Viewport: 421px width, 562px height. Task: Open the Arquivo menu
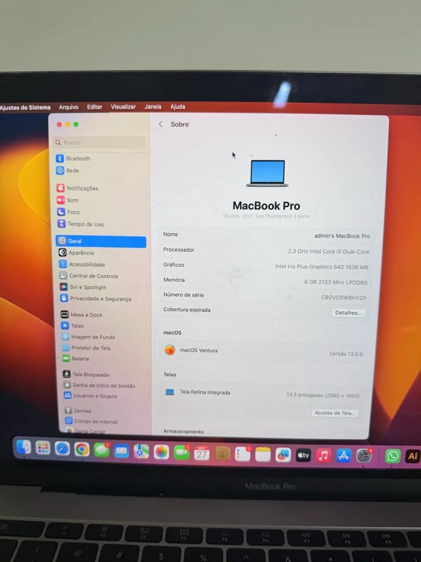(68, 107)
